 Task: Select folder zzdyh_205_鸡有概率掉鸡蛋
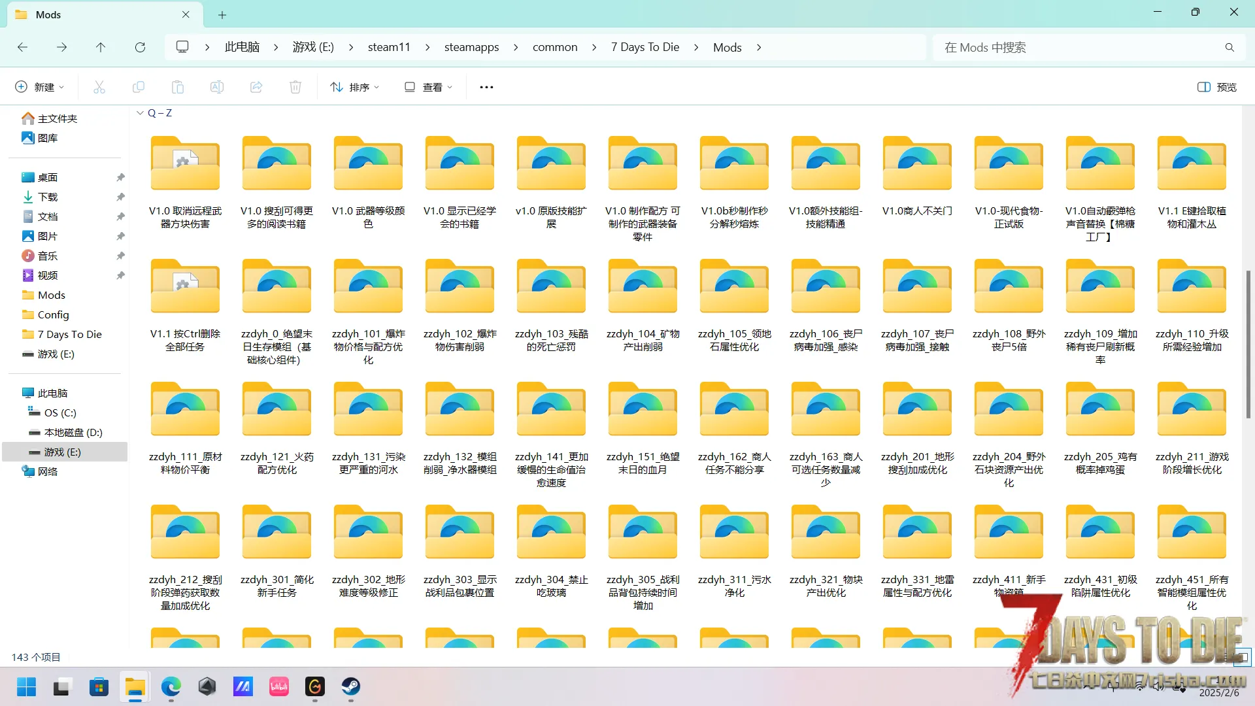1100,428
